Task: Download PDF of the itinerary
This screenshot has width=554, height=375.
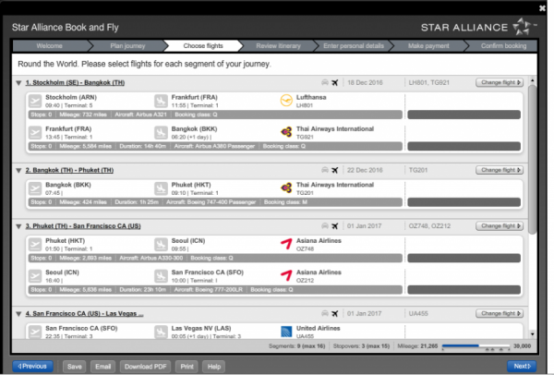Action: [145, 367]
